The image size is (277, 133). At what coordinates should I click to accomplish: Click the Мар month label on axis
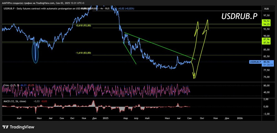125,118
